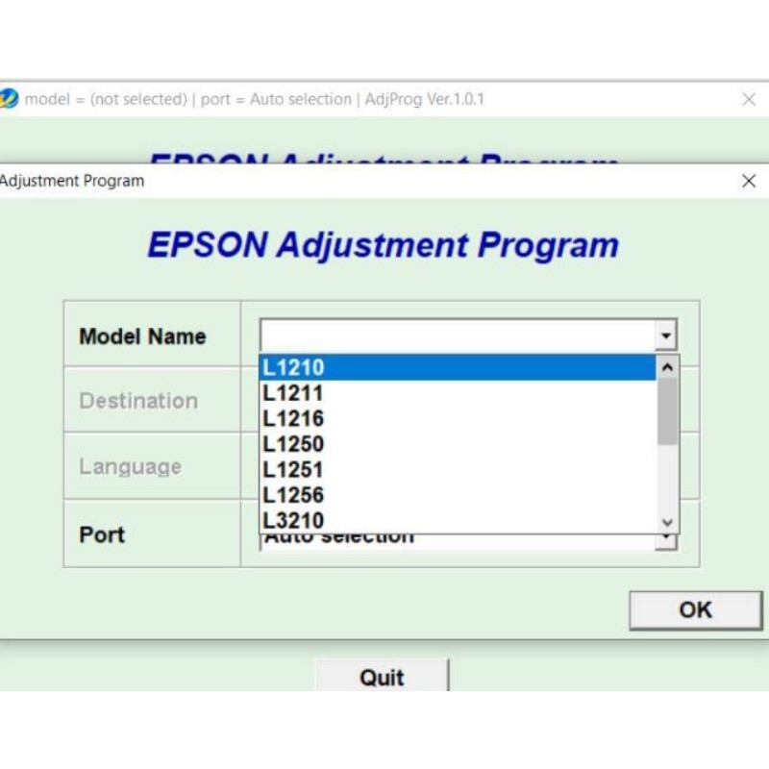The height and width of the screenshot is (769, 769).
Task: Pick L1256 in the dropdown list
Action: point(458,495)
